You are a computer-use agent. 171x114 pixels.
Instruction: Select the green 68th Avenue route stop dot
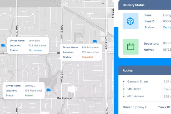[124, 96]
